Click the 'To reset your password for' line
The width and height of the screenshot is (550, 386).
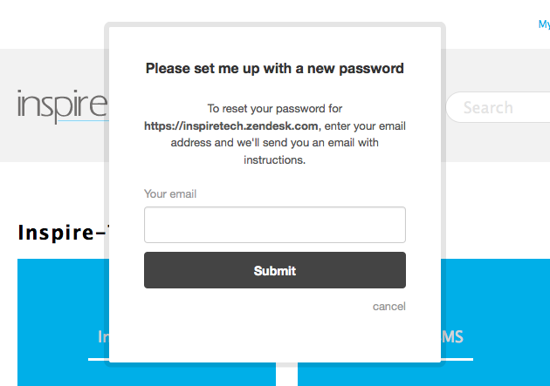(x=274, y=109)
